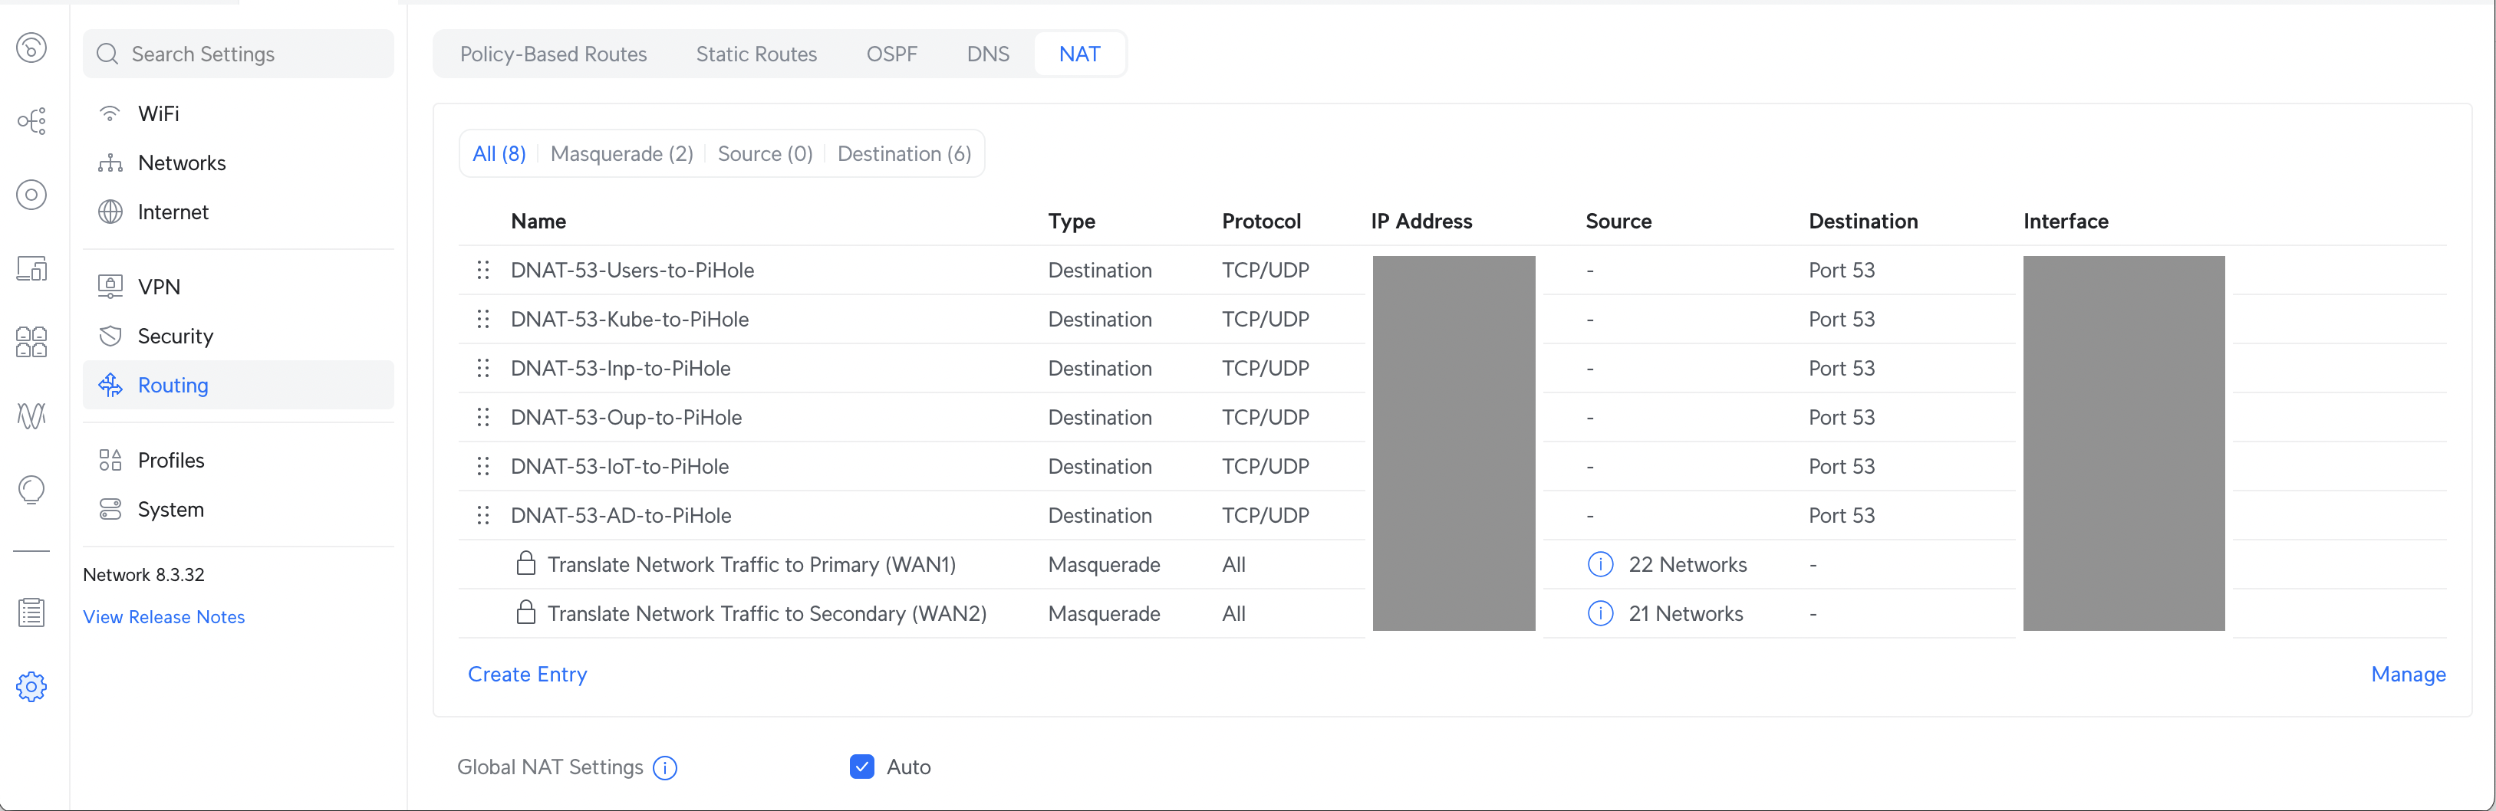2496x811 pixels.
Task: Open the client devices icon
Action: (32, 268)
